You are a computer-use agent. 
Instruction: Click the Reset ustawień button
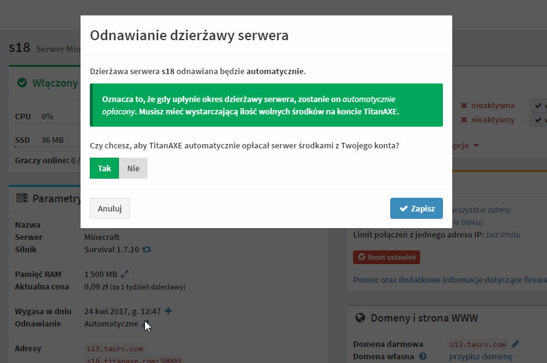click(387, 257)
